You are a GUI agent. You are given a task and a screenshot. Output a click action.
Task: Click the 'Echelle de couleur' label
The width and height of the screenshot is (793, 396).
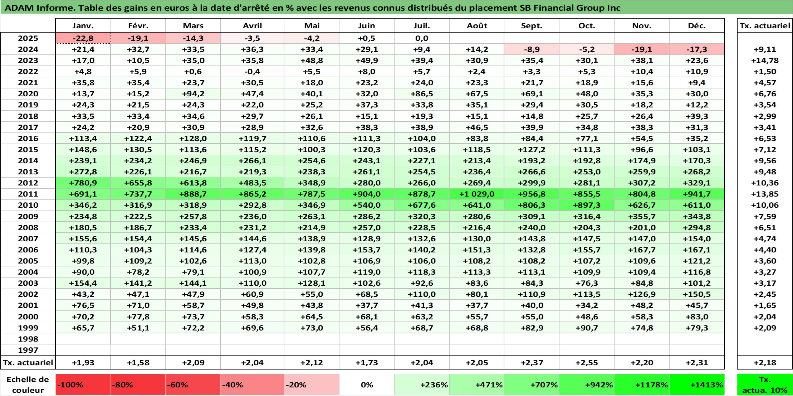pos(28,385)
